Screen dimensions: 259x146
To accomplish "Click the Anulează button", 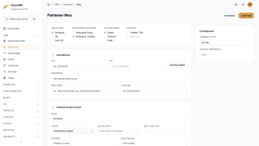I will click(x=229, y=15).
